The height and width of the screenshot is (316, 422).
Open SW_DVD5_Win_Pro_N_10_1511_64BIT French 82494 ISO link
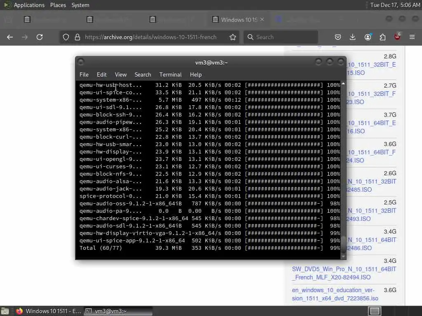[x=344, y=273]
